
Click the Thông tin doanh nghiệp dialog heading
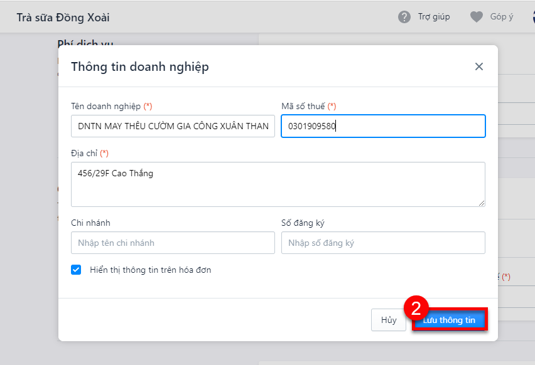tap(140, 67)
